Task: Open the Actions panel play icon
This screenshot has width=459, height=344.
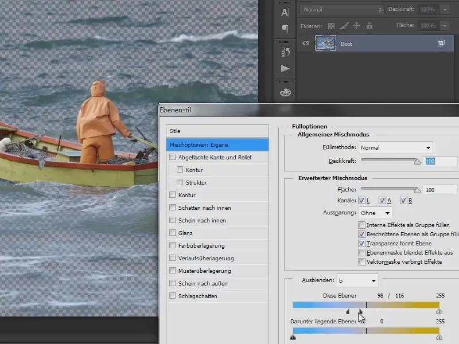Action: pos(285,68)
